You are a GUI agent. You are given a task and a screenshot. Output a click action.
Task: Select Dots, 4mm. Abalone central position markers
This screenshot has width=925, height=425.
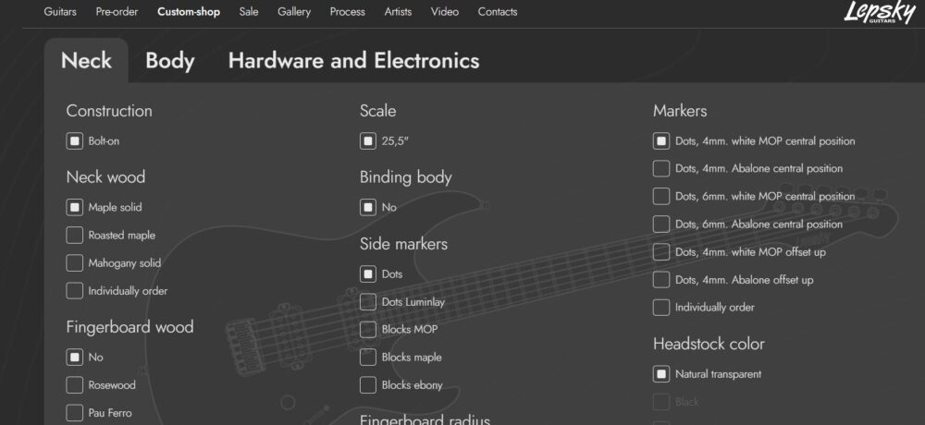point(661,169)
